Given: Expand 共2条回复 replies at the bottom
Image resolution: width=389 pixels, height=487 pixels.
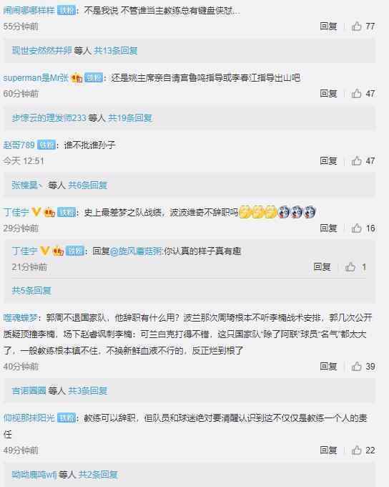Looking at the screenshot, I should tap(98, 474).
